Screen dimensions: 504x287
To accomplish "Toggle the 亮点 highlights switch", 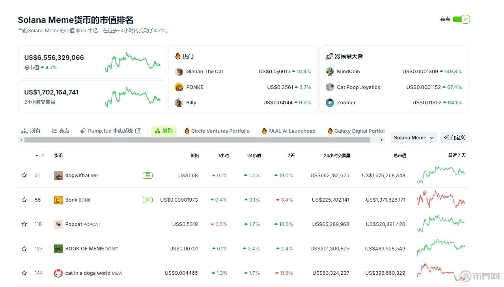I will (461, 19).
